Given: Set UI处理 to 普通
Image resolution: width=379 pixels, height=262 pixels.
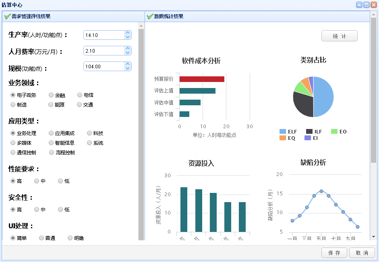Looking at the screenshot, I should (x=41, y=238).
